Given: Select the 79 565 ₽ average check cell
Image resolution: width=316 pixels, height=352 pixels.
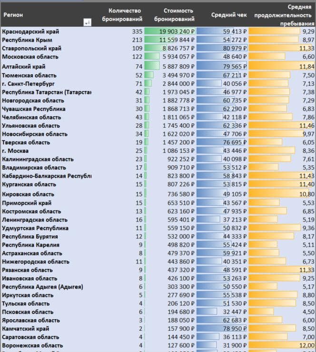Looking at the screenshot, I should pos(222,67).
